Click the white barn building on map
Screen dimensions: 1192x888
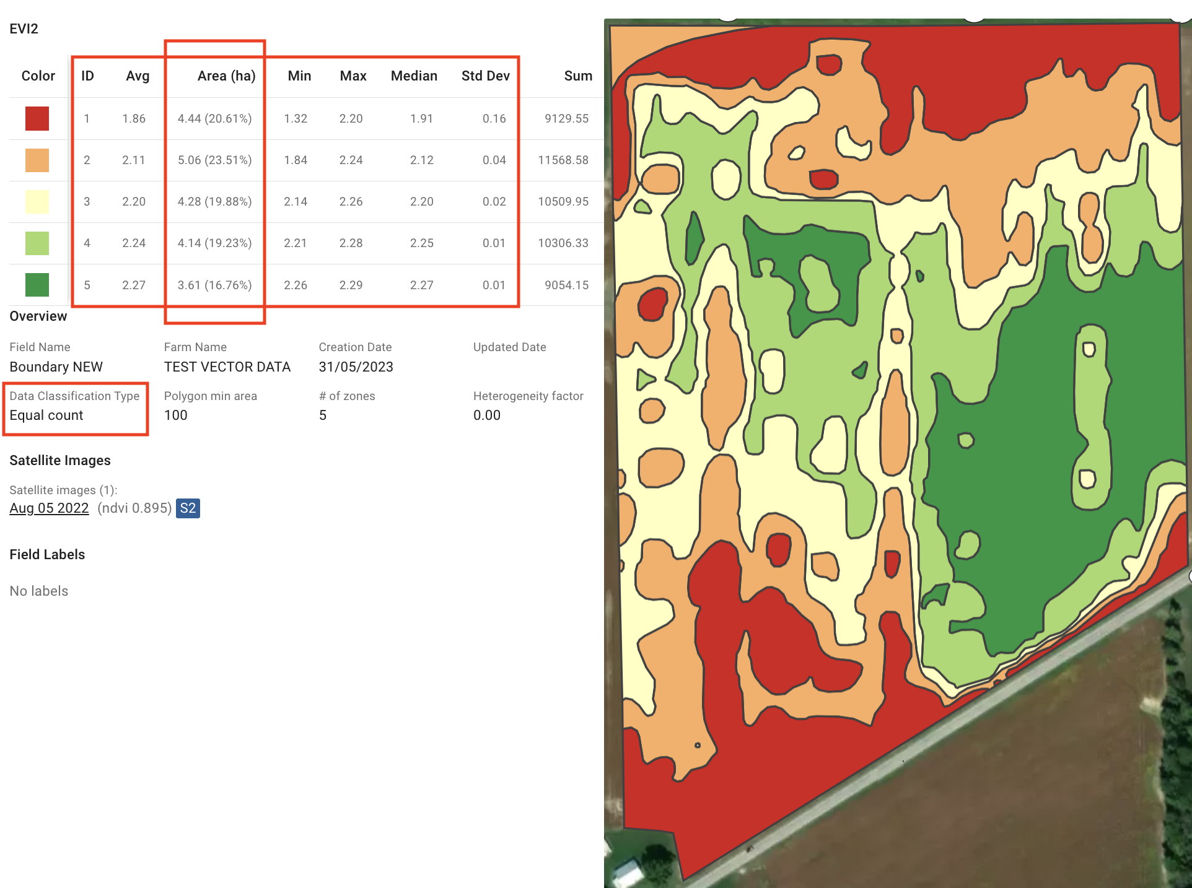tap(628, 873)
